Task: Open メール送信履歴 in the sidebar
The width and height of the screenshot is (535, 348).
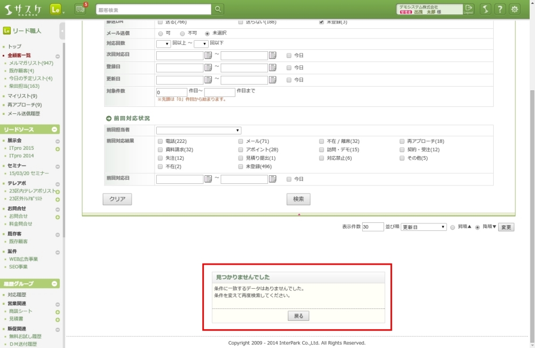Action: pos(24,113)
